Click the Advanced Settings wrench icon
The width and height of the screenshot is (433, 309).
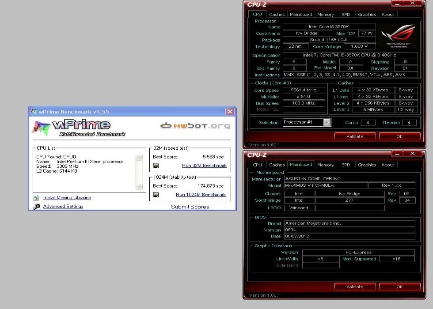[36, 207]
